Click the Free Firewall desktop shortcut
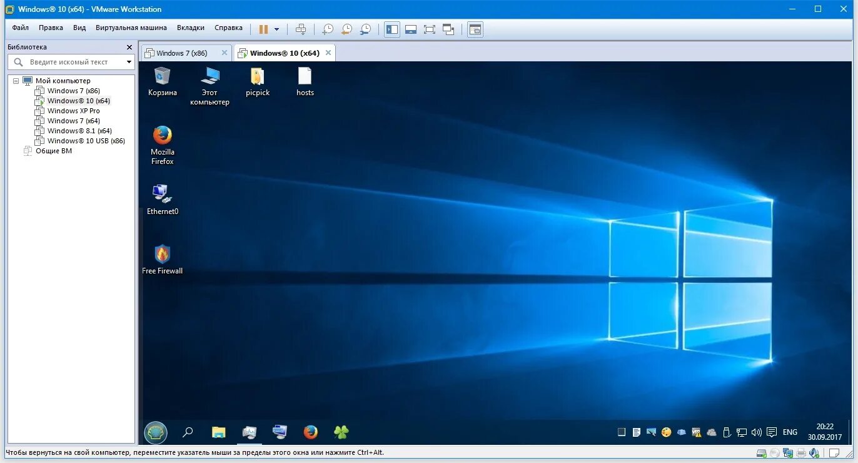This screenshot has width=858, height=463. click(163, 259)
